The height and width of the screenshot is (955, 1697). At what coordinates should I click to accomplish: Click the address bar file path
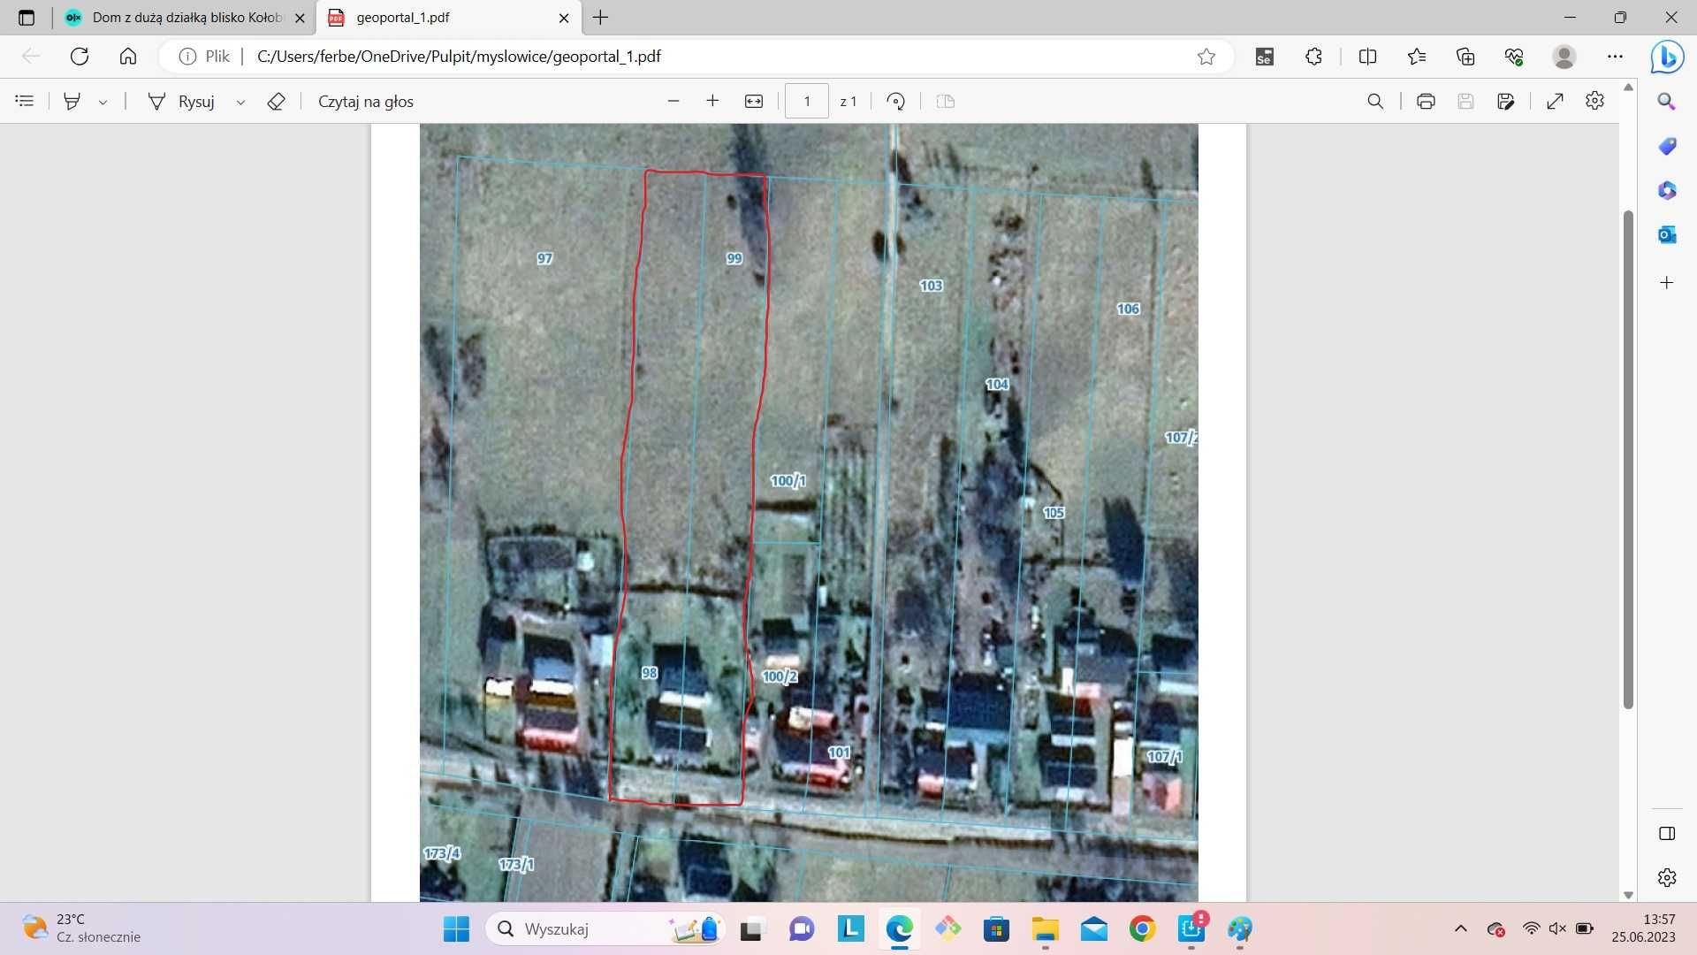(459, 57)
